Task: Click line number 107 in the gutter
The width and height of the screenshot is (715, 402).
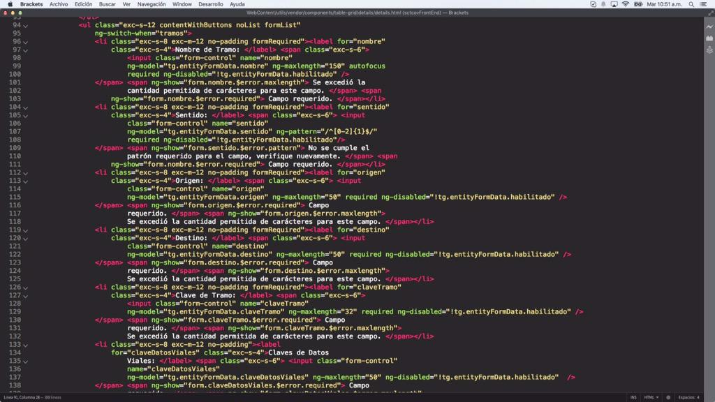Action: pos(15,132)
